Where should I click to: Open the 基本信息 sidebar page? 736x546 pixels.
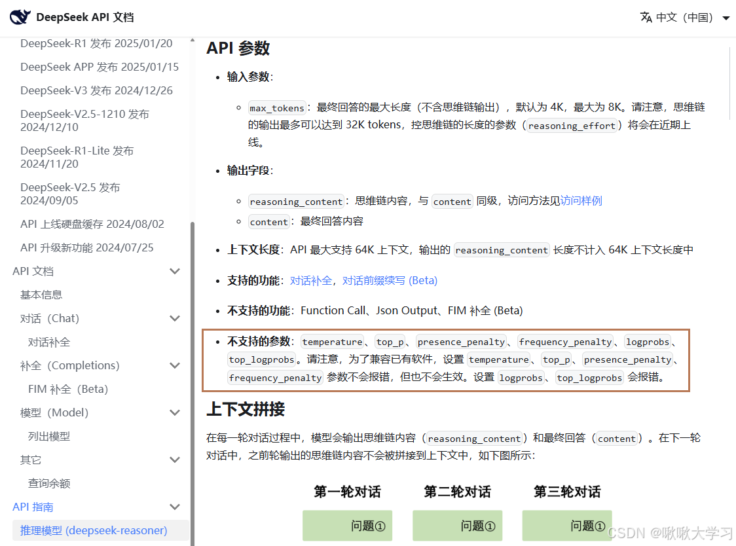[x=41, y=295]
